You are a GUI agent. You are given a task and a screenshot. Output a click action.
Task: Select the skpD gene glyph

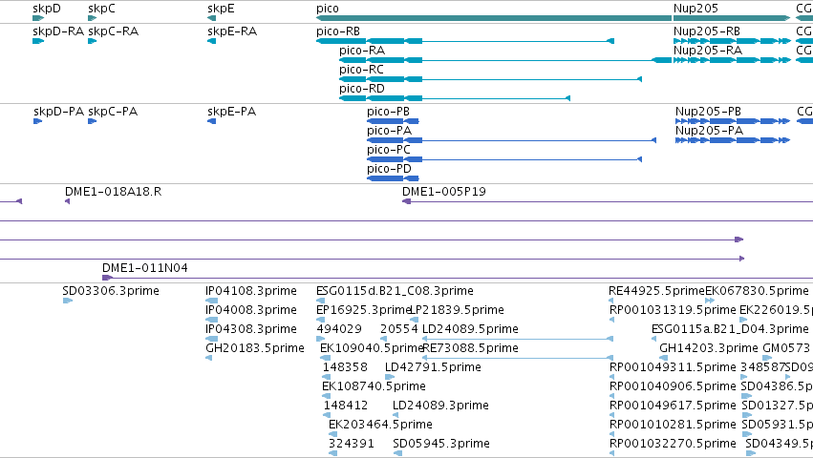[x=38, y=18]
